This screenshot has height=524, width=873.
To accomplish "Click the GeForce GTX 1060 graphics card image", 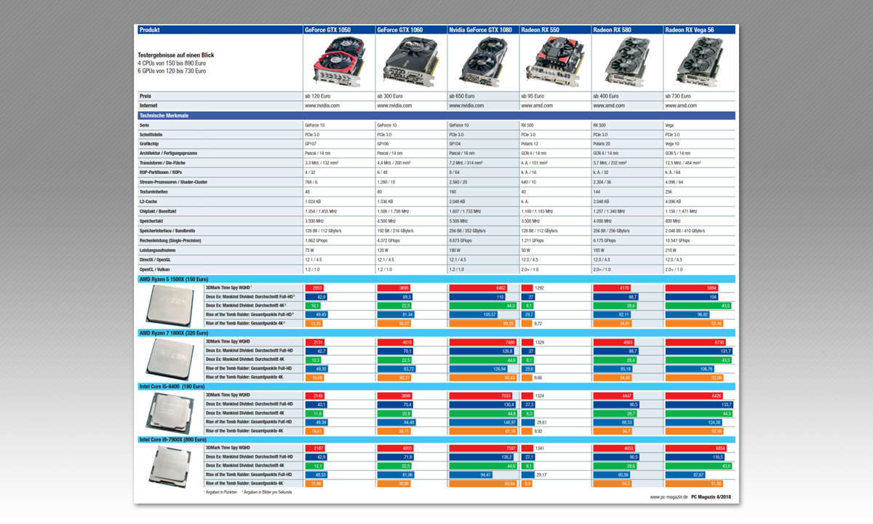I will tap(410, 63).
